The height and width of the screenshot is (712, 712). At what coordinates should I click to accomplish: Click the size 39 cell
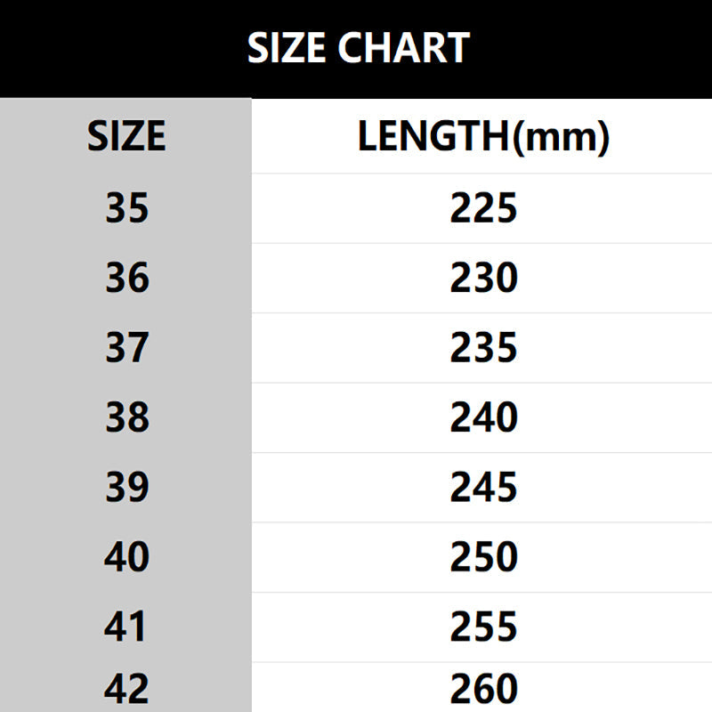[126, 488]
